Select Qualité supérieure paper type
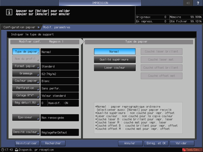This screenshot has height=152, width=203. [x=115, y=60]
